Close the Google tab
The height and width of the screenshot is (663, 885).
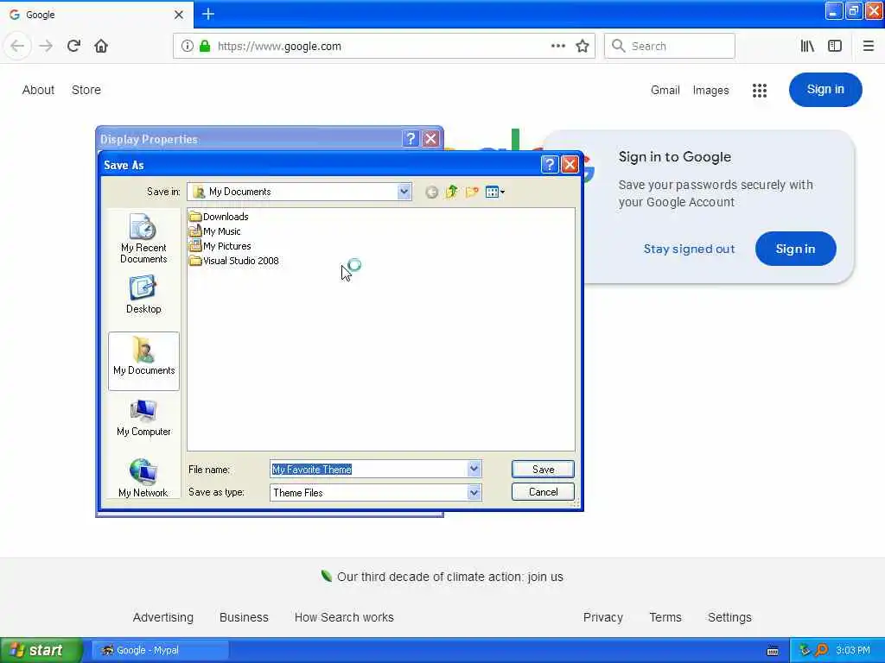coord(179,15)
